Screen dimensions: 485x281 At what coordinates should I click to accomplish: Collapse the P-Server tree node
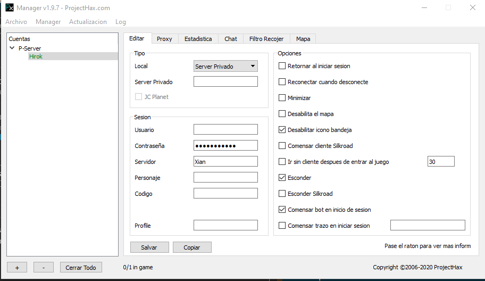click(12, 48)
